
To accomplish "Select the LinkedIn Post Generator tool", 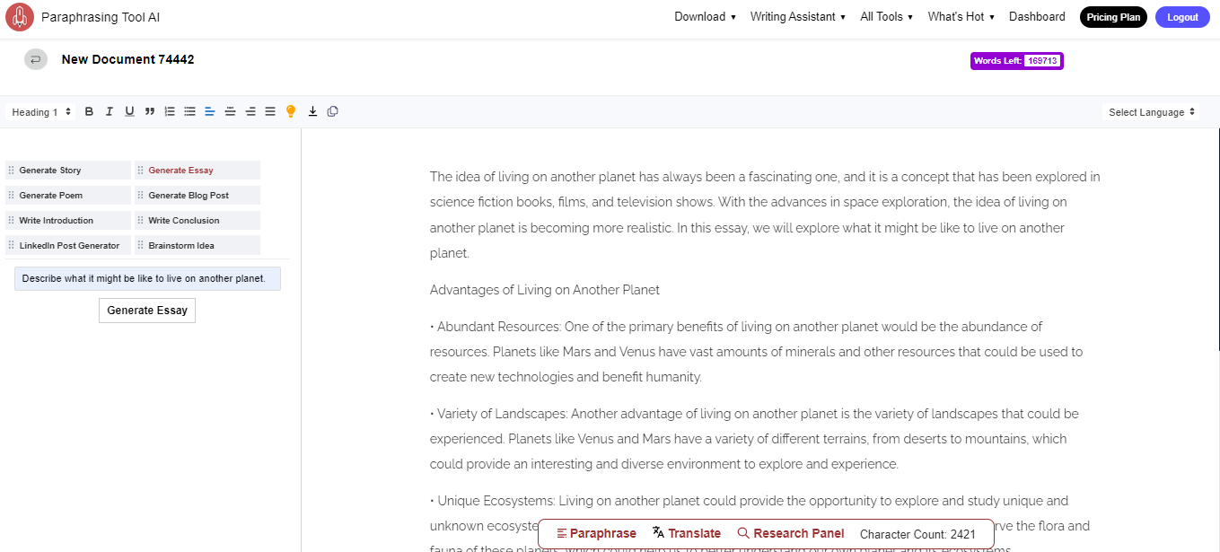I will pos(68,245).
